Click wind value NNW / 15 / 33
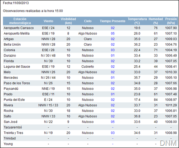The image size is (179, 148). (x=48, y=105)
